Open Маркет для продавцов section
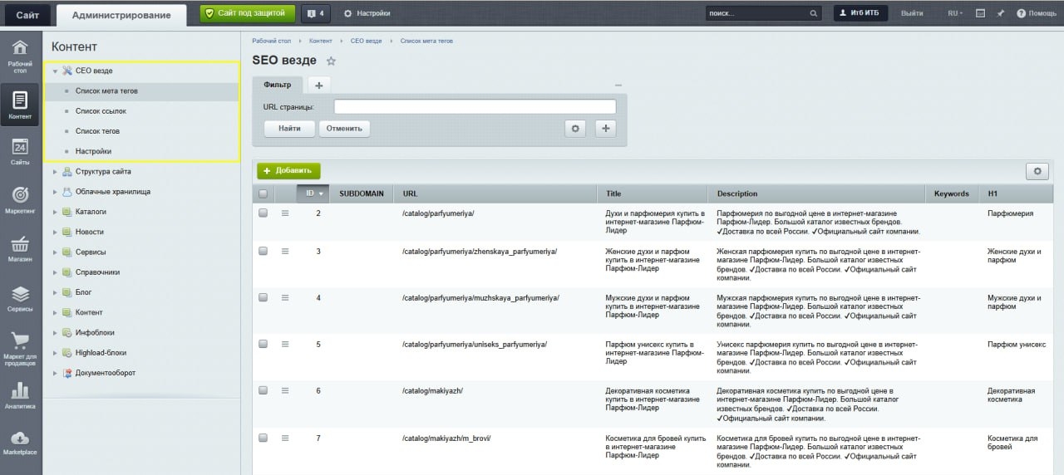Screen dimensions: 1064x475 [x=21, y=349]
